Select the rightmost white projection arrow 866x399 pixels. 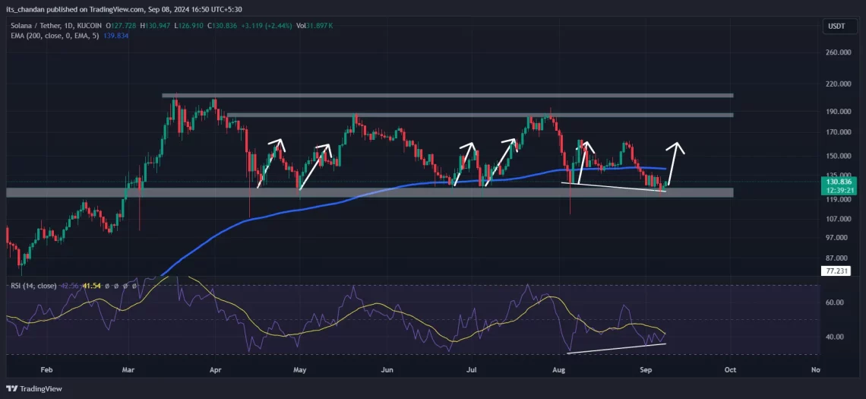675,161
